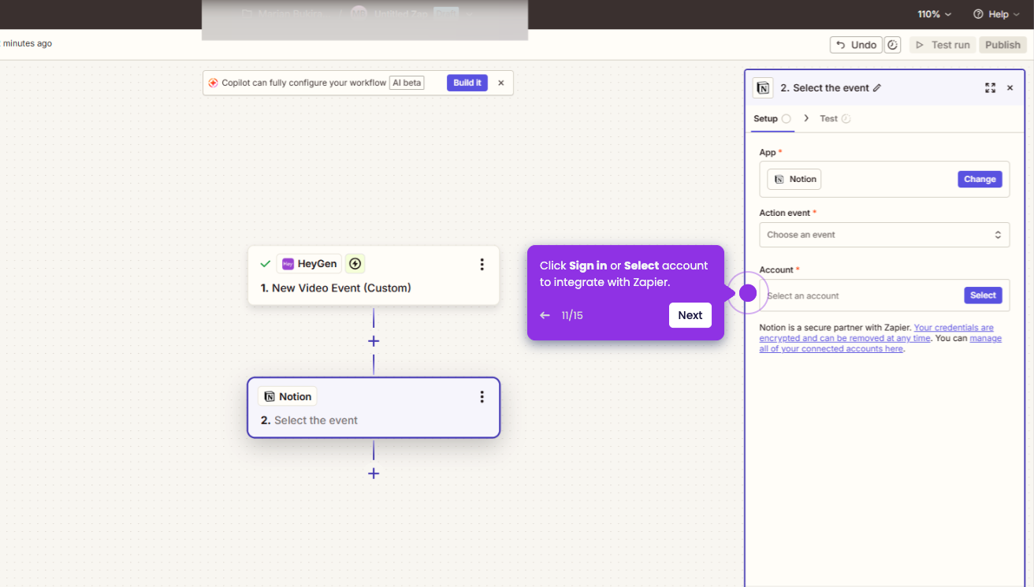Switch to the Setup tab
Image resolution: width=1034 pixels, height=587 pixels.
point(765,119)
